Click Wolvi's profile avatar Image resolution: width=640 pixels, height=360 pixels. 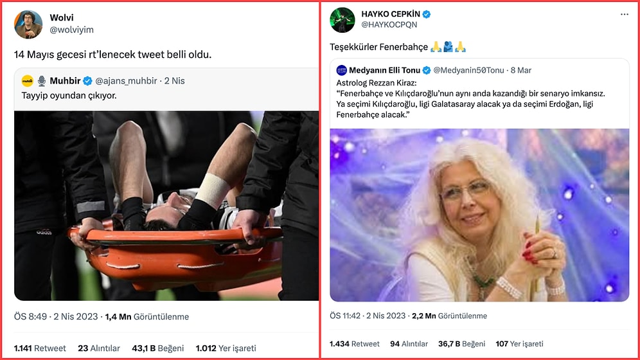[x=28, y=24]
